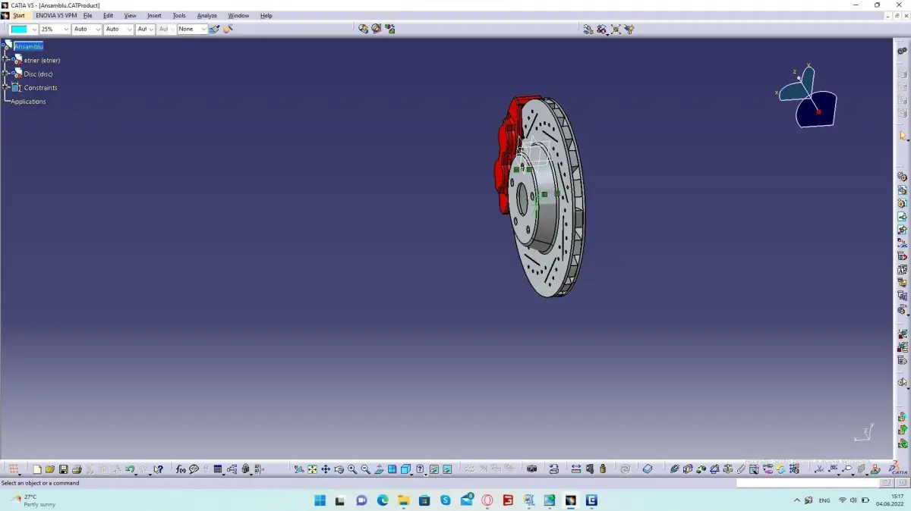Screen dimensions: 911x511
Task: Click the Measure Inertia weight icon
Action: [603, 469]
